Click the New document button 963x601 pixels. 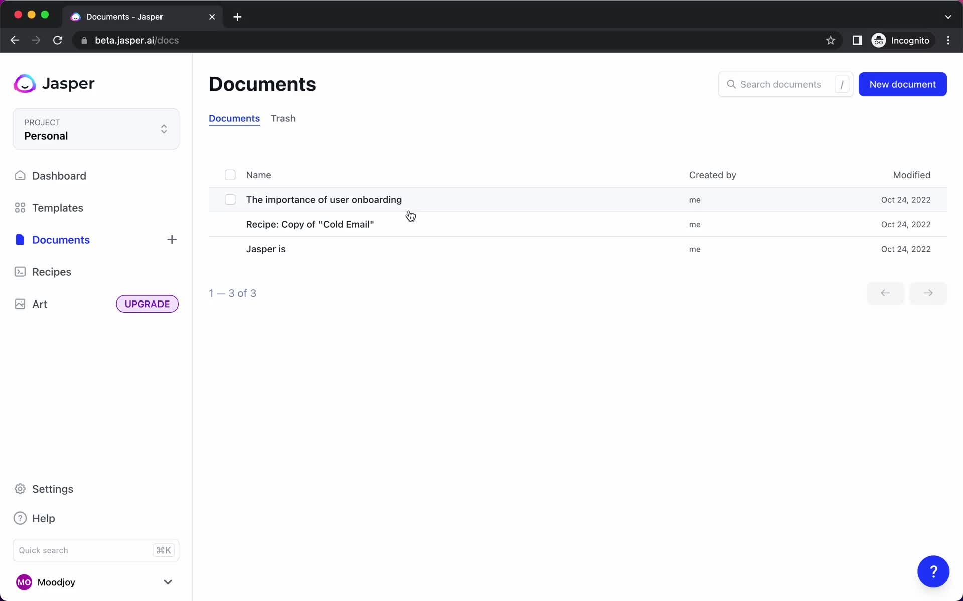902,84
